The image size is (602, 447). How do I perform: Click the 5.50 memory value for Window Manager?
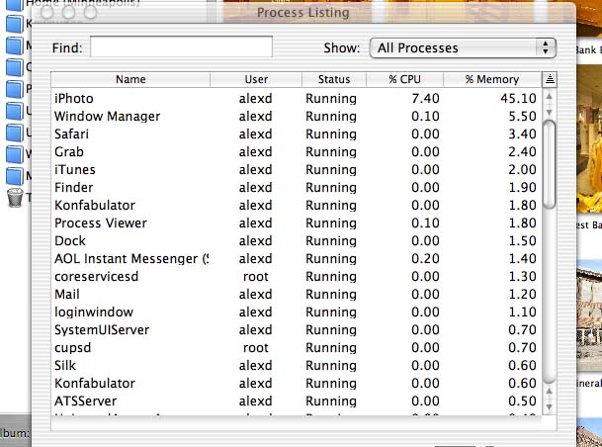pos(522,116)
